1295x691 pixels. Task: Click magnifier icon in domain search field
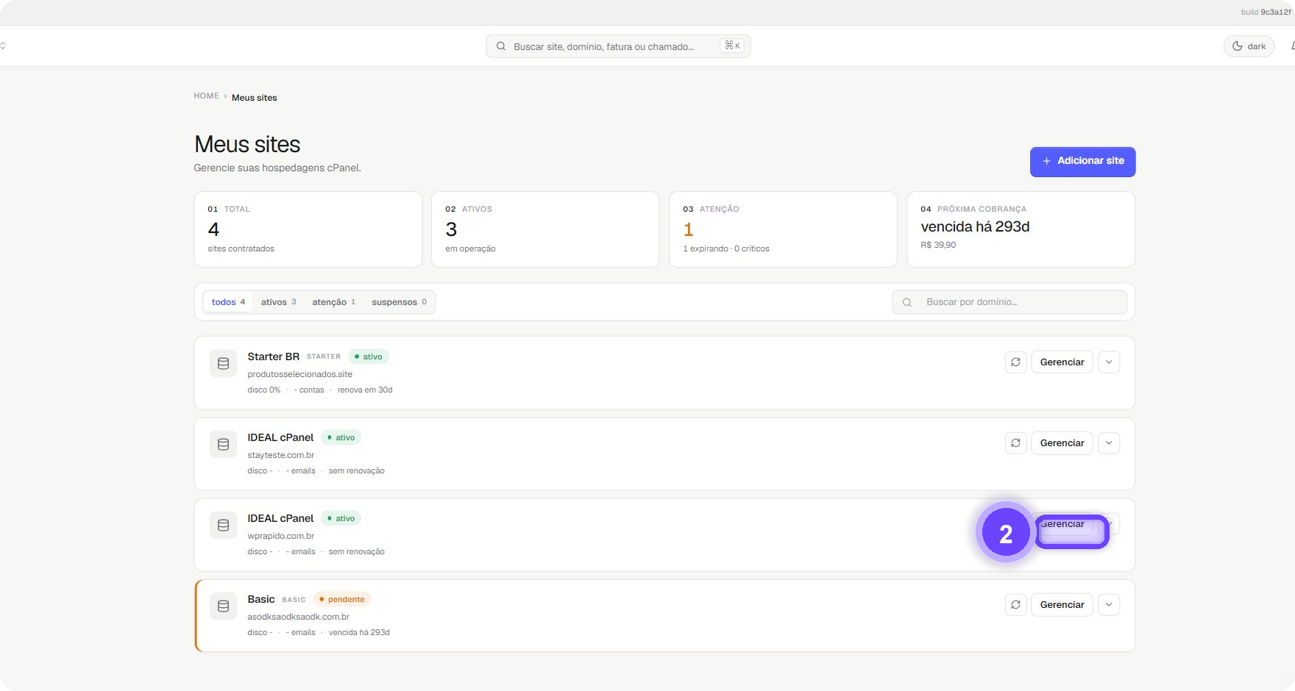(x=907, y=302)
